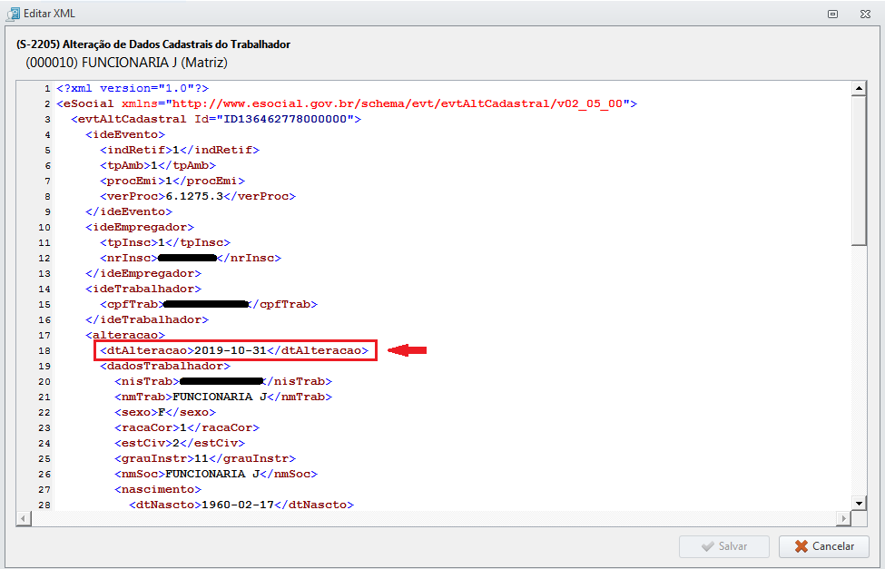Click the tpInsc line
Viewport: 885px width, 569px height.
click(165, 242)
